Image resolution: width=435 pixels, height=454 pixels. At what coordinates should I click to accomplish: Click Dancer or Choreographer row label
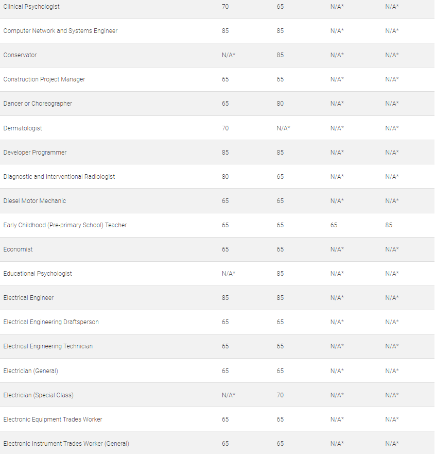(38, 104)
